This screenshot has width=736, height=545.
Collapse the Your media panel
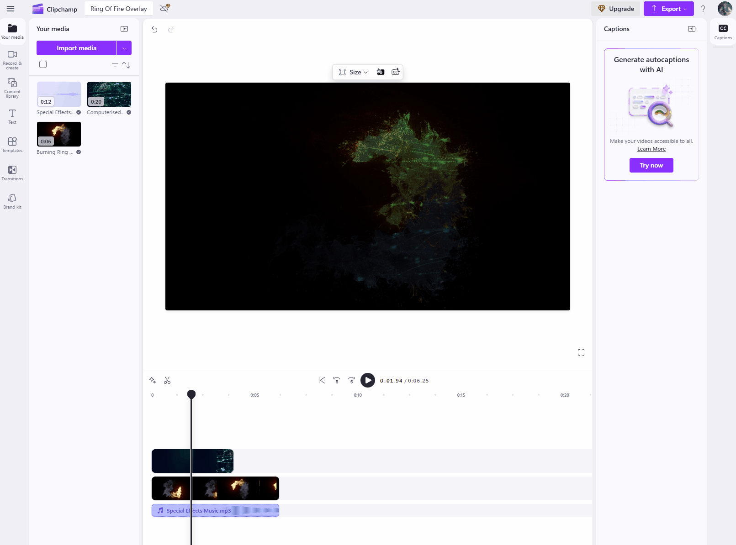click(x=124, y=29)
